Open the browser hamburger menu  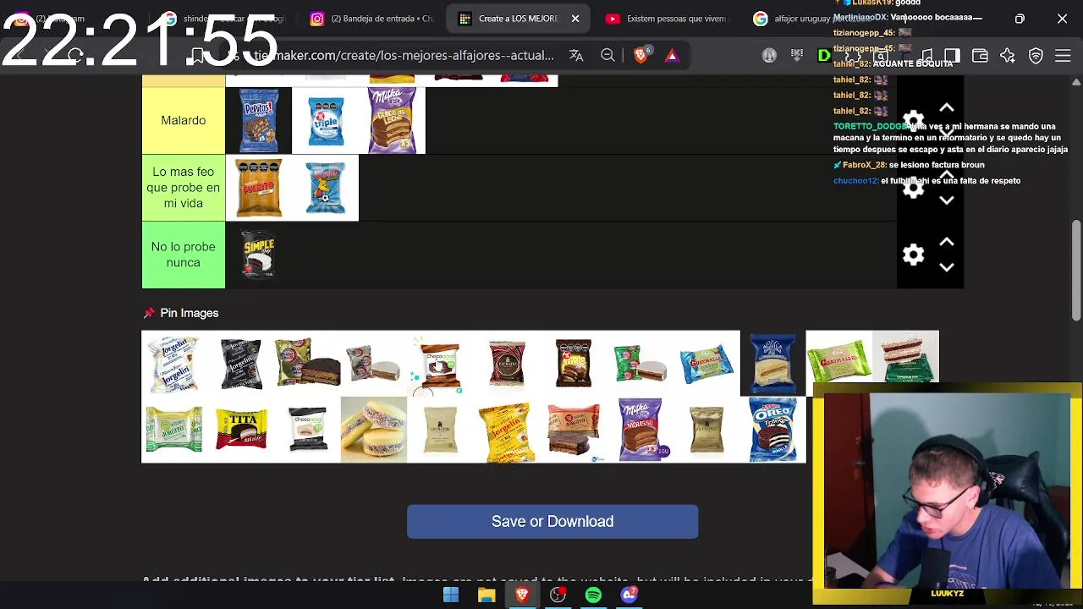coord(1064,55)
